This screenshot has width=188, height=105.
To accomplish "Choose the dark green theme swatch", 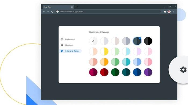I will pos(115,72).
